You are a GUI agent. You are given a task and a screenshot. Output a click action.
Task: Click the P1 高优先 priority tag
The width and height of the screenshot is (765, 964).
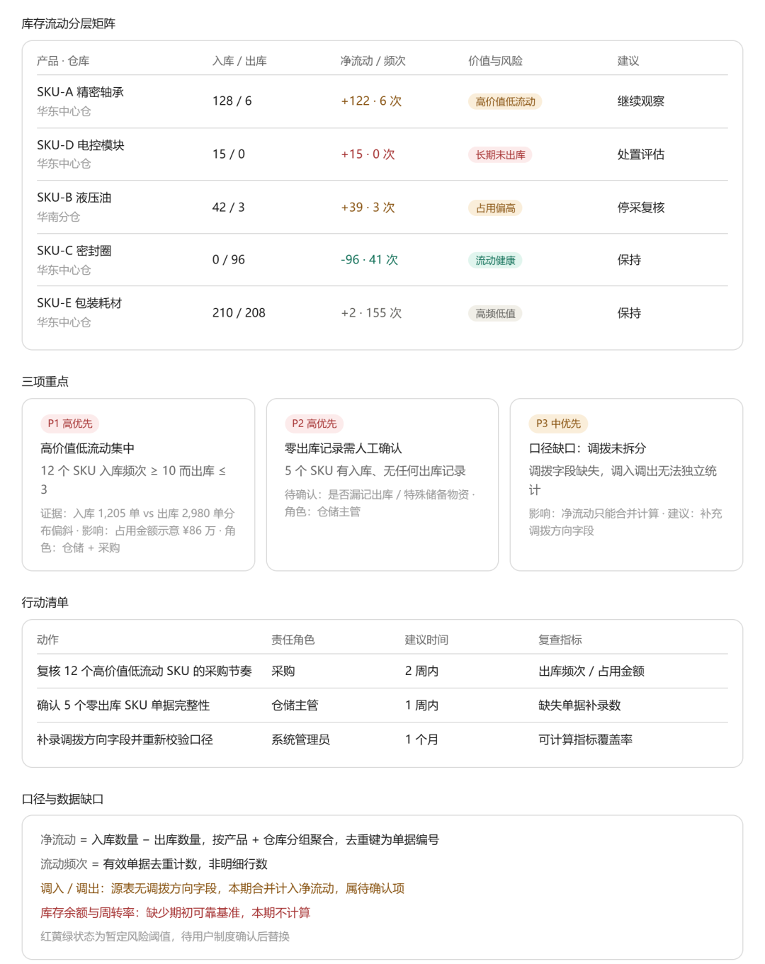[70, 424]
